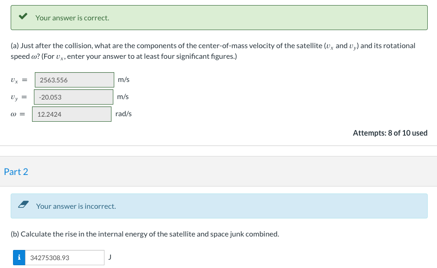The image size is (437, 268).
Task: Click the part (b) question text
Action: click(145, 234)
